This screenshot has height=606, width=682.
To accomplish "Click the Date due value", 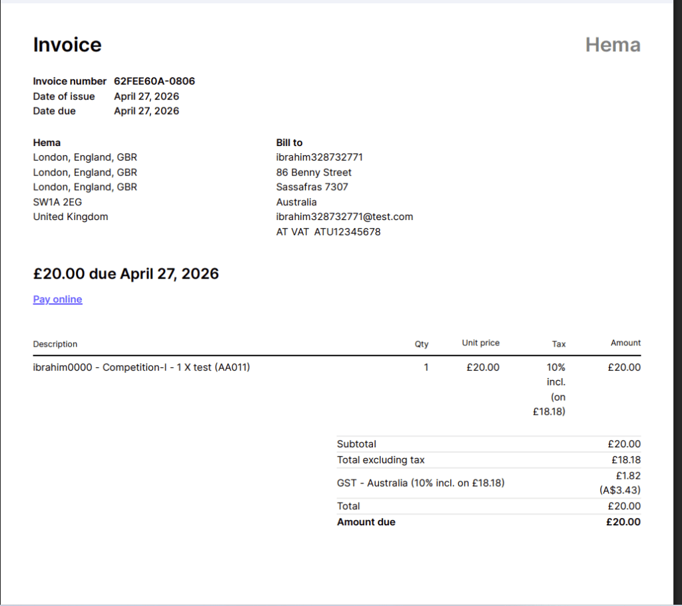I will pyautogui.click(x=146, y=111).
